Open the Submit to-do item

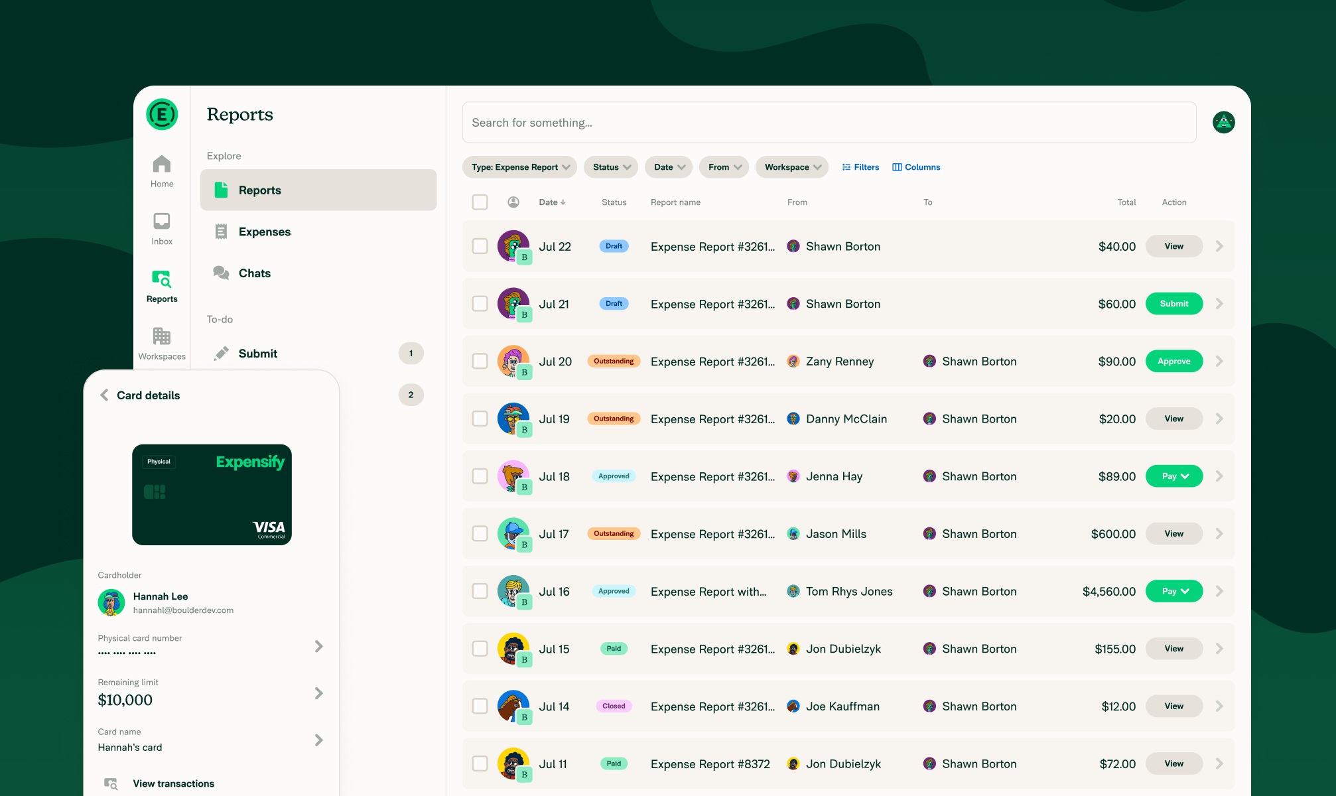[x=318, y=354]
